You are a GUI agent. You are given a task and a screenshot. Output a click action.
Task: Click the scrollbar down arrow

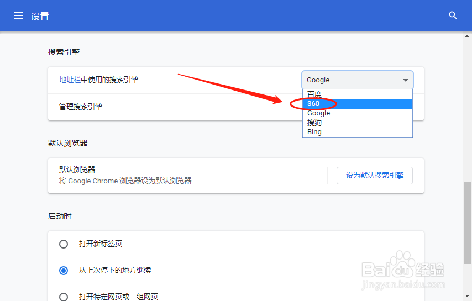(467, 296)
